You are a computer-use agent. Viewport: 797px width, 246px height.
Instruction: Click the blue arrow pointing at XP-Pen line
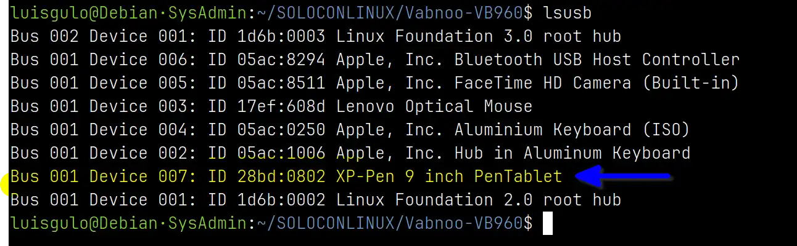point(623,177)
